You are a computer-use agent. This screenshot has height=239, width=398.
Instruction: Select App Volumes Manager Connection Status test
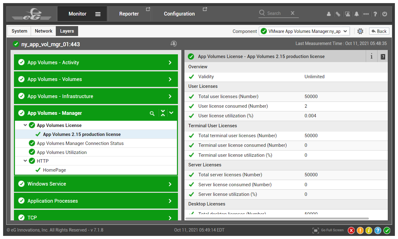(80, 143)
